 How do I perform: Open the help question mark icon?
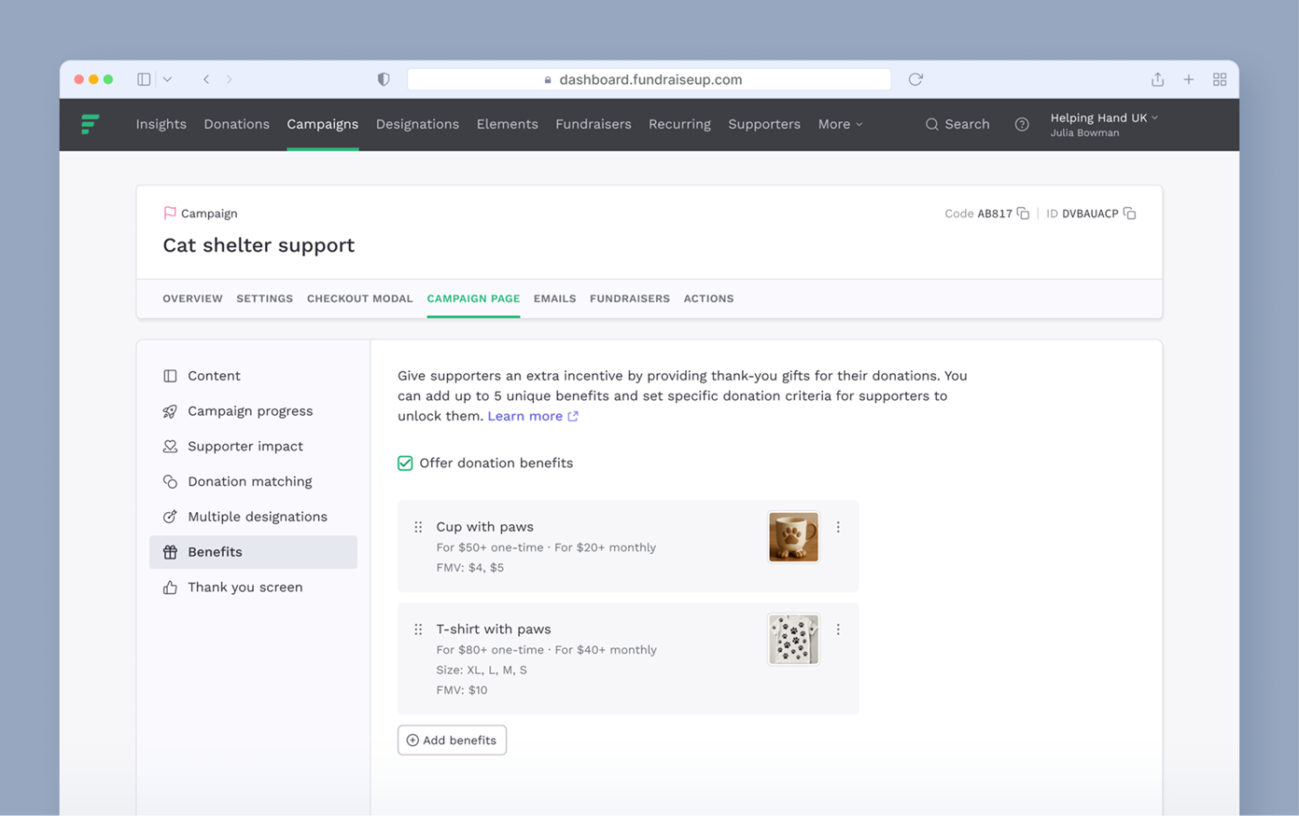point(1022,125)
